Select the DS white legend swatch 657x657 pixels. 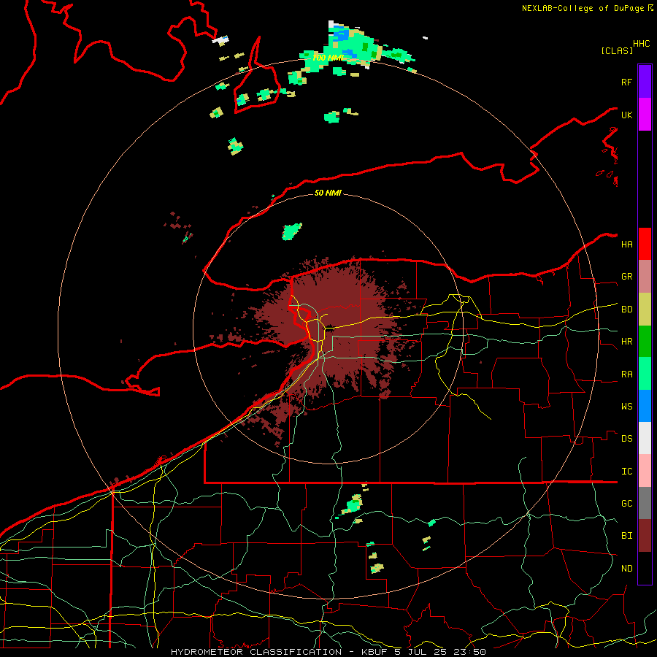coord(645,438)
